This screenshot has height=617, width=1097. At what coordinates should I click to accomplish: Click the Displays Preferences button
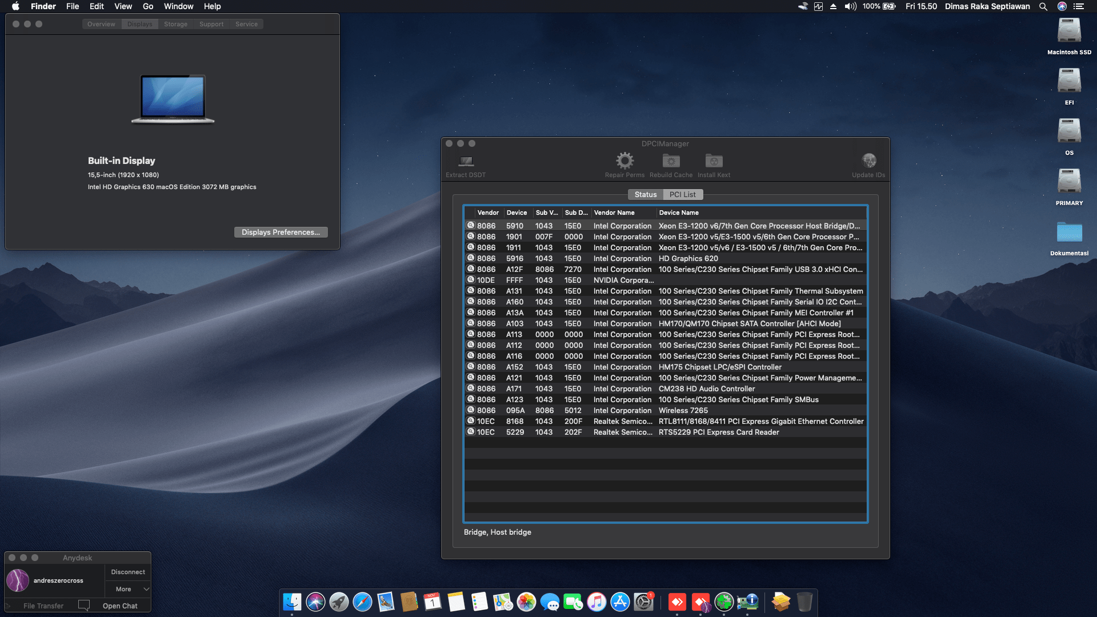pos(281,232)
